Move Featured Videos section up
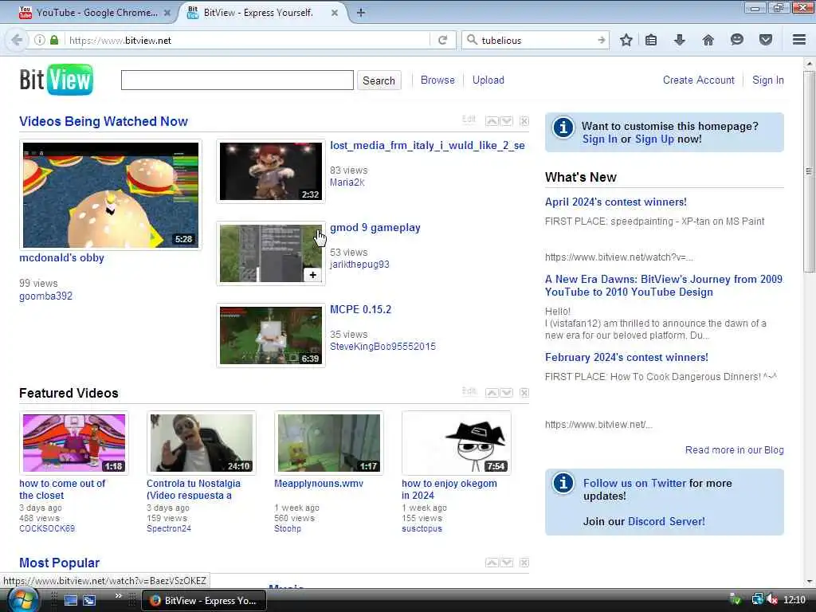 click(492, 392)
